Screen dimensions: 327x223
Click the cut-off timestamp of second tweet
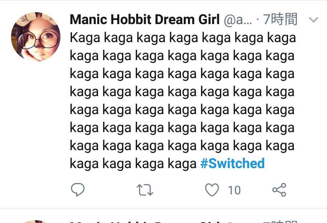[280, 221]
